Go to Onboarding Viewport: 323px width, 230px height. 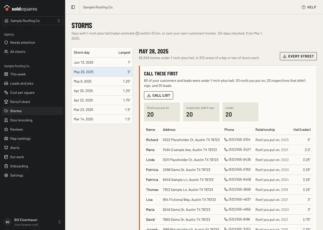(32, 166)
